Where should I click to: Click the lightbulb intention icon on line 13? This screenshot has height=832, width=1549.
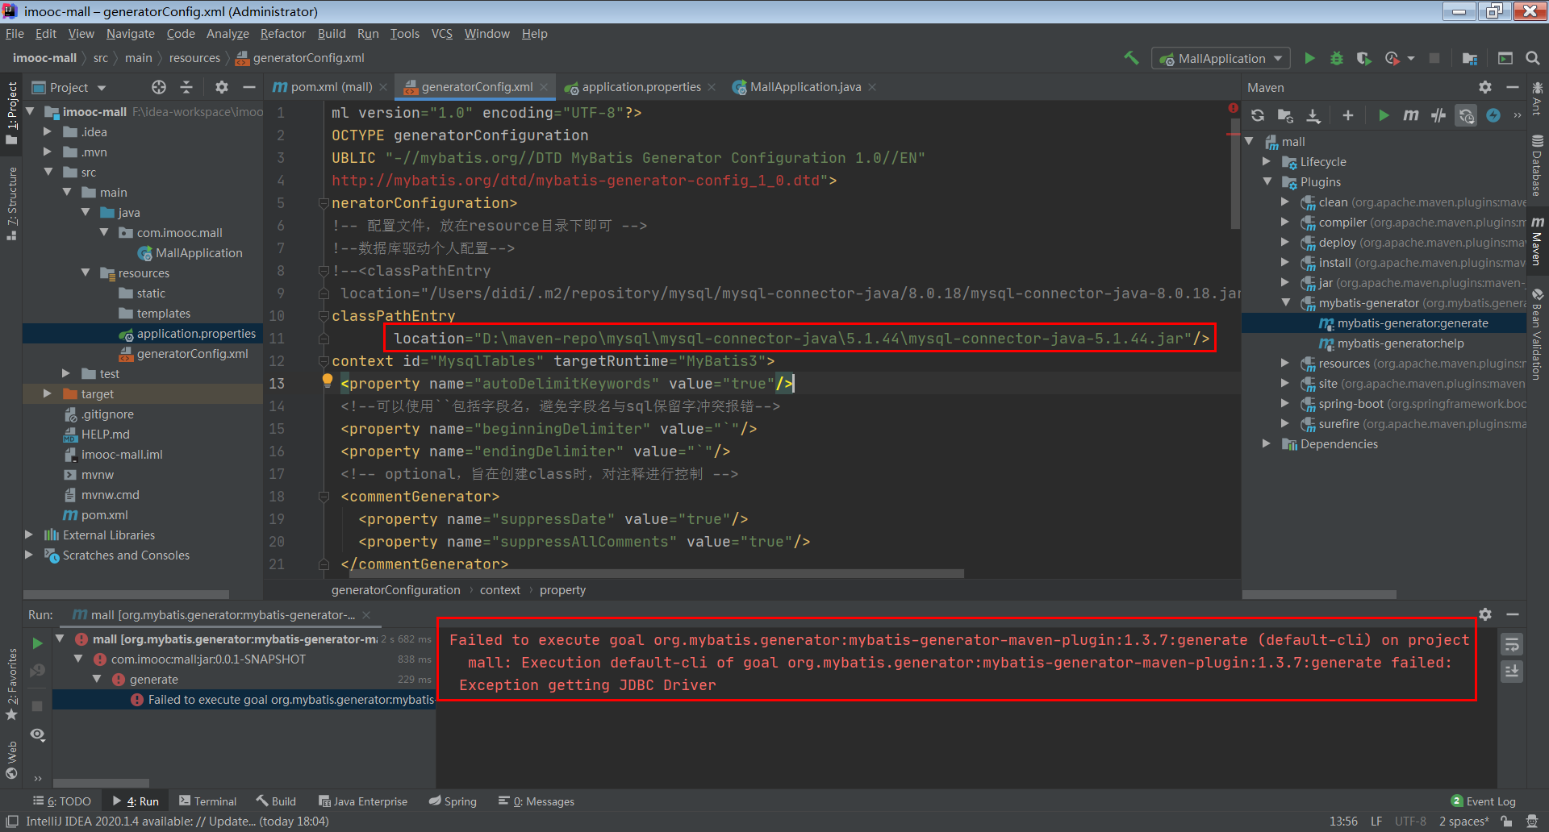327,380
